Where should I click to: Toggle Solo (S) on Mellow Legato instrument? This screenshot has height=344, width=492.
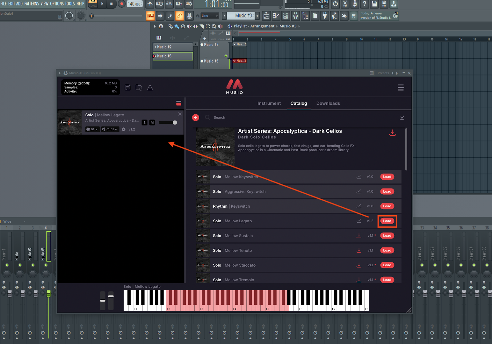[145, 123]
